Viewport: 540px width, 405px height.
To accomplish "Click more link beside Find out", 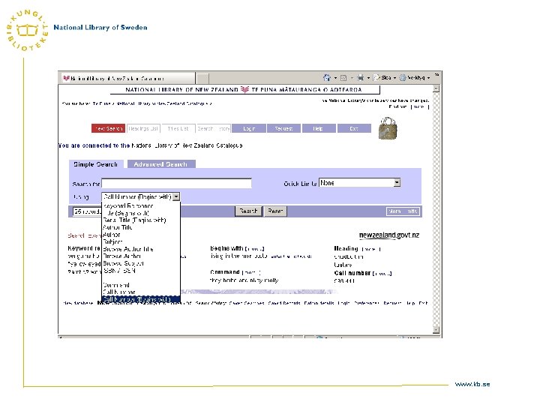I will [x=419, y=107].
